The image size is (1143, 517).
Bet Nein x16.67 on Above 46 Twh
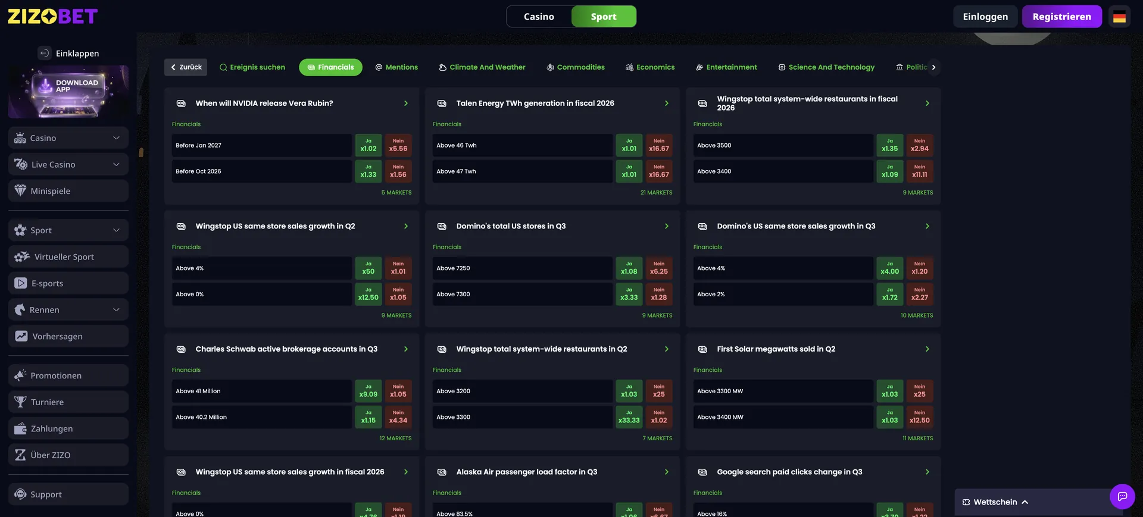(659, 145)
